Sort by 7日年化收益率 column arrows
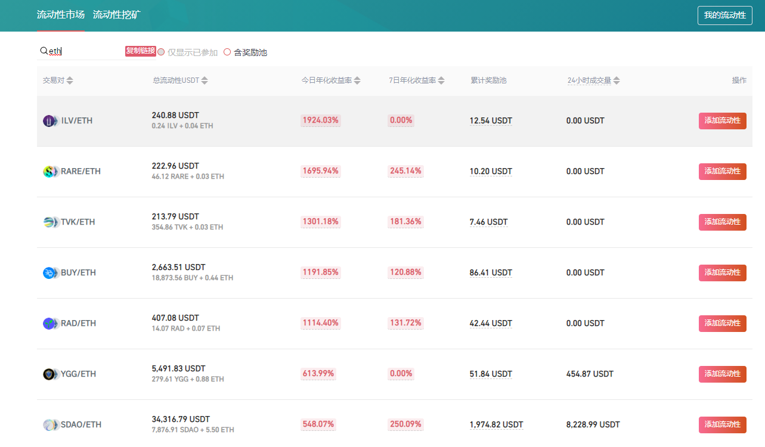The height and width of the screenshot is (447, 765). click(x=441, y=80)
